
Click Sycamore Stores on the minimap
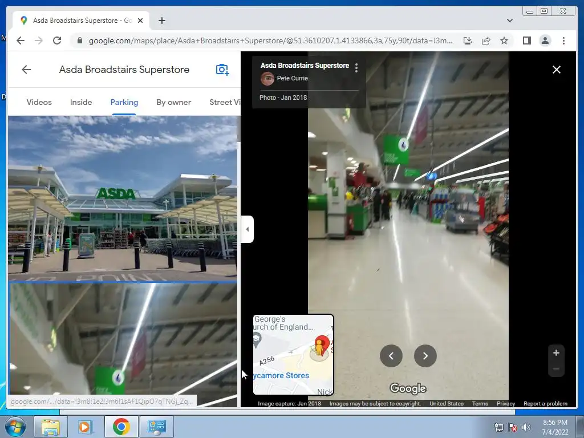click(x=282, y=375)
